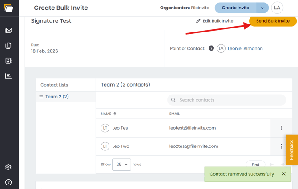Screen dimensions: 298x189
Task: Expand the Create Invite dropdown arrow
Action: [262, 8]
